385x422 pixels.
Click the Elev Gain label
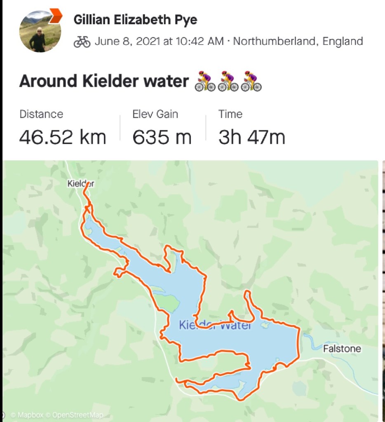pyautogui.click(x=155, y=114)
